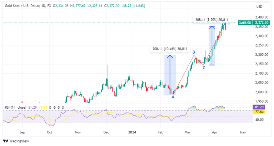Click the Dec time axis label

(x=106, y=132)
